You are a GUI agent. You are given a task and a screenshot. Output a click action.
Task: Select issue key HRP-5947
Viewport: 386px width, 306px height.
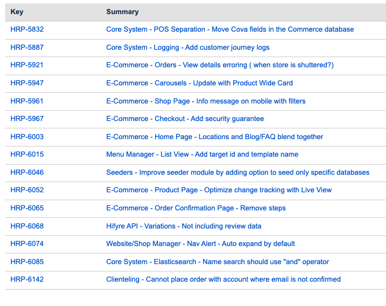click(x=27, y=83)
